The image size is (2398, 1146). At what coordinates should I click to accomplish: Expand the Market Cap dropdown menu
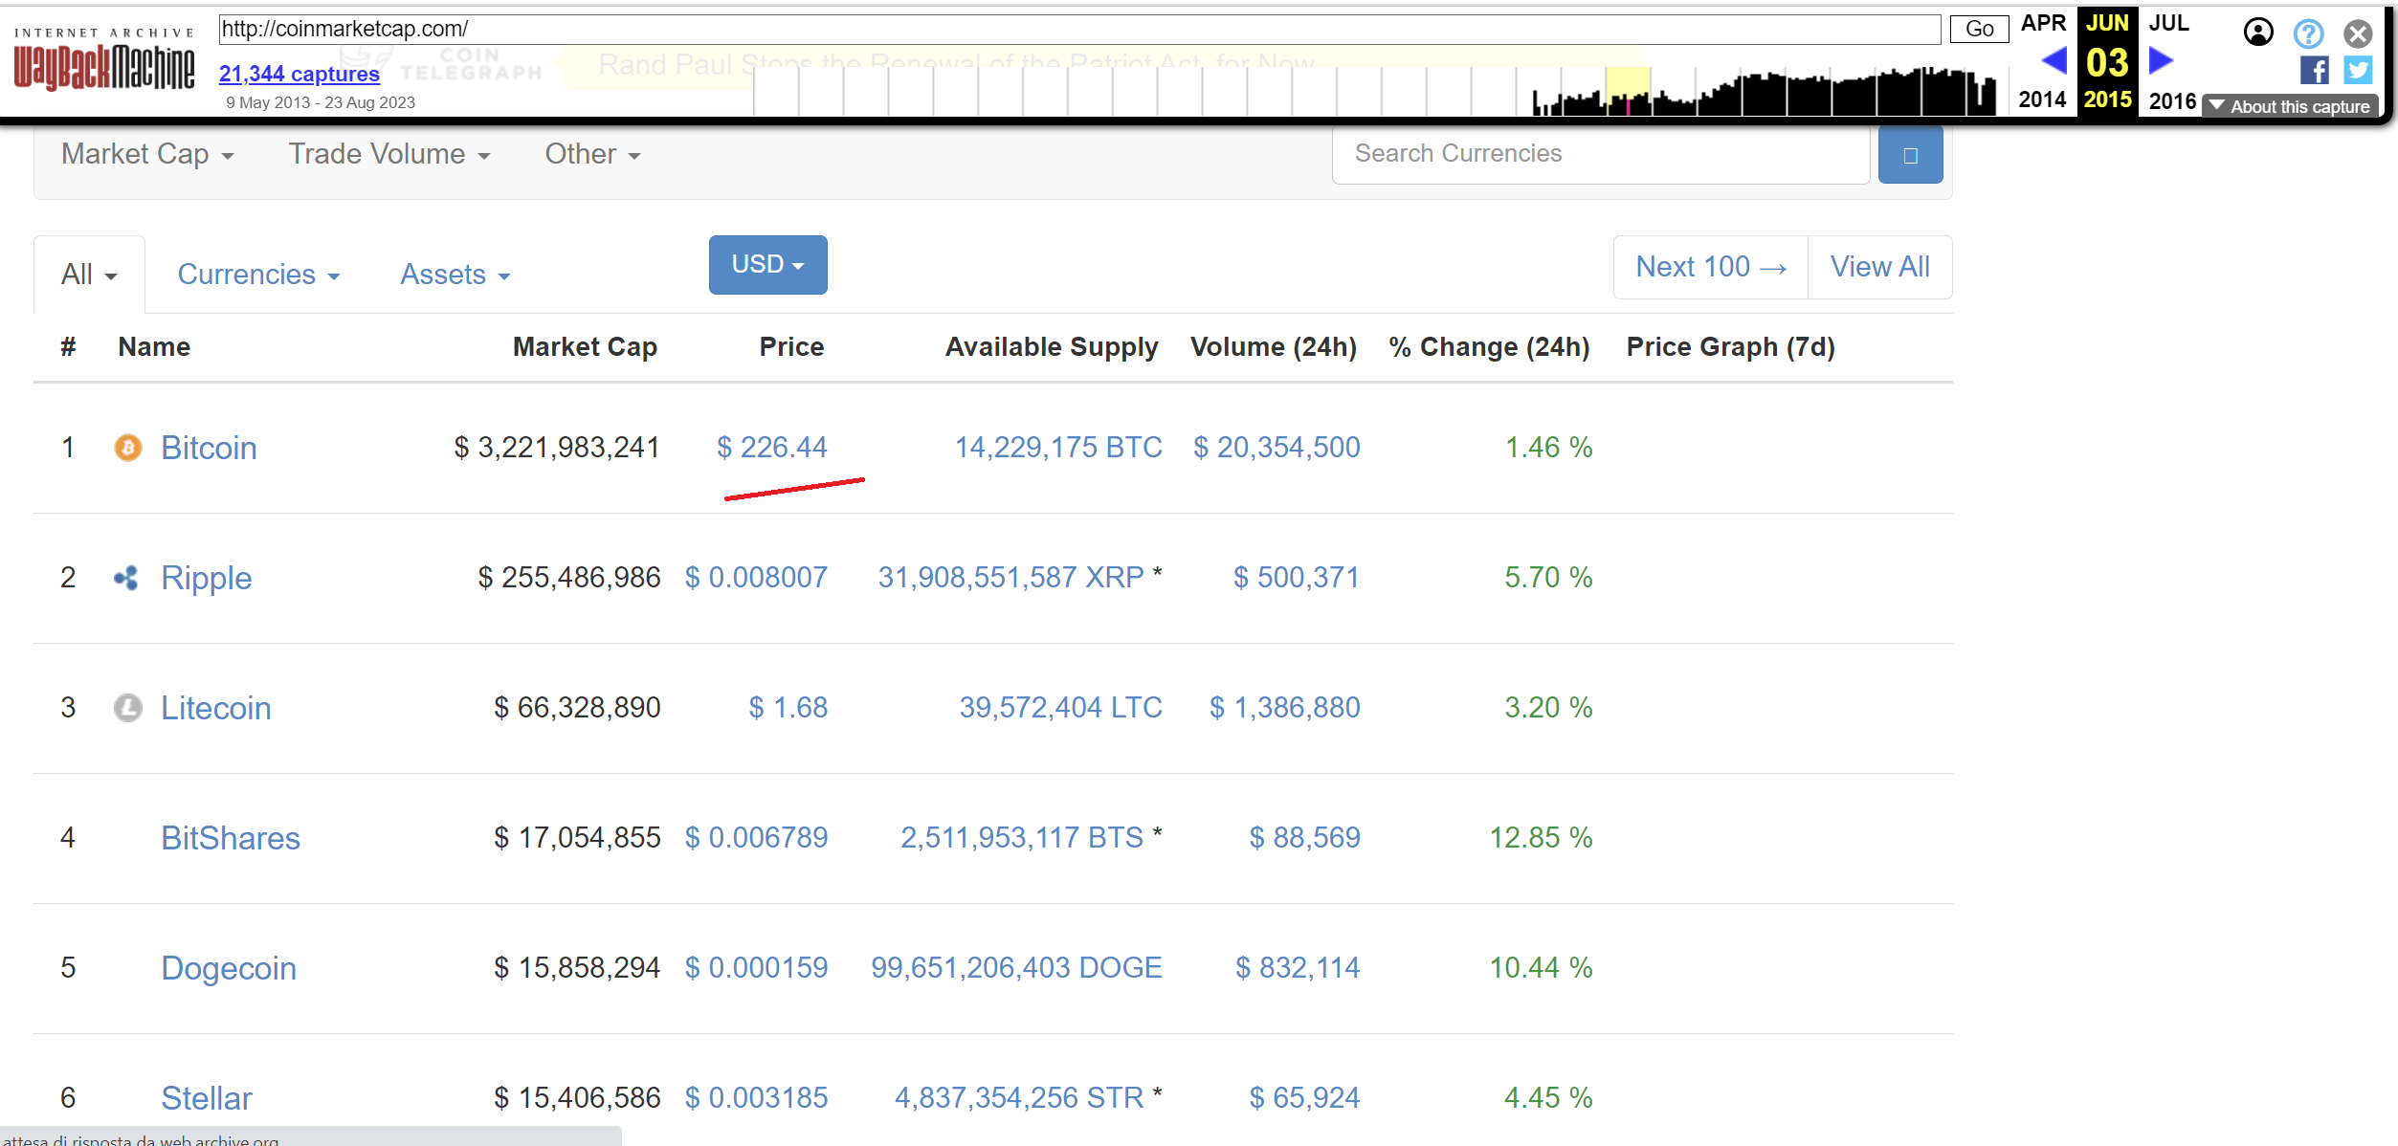[x=147, y=154]
